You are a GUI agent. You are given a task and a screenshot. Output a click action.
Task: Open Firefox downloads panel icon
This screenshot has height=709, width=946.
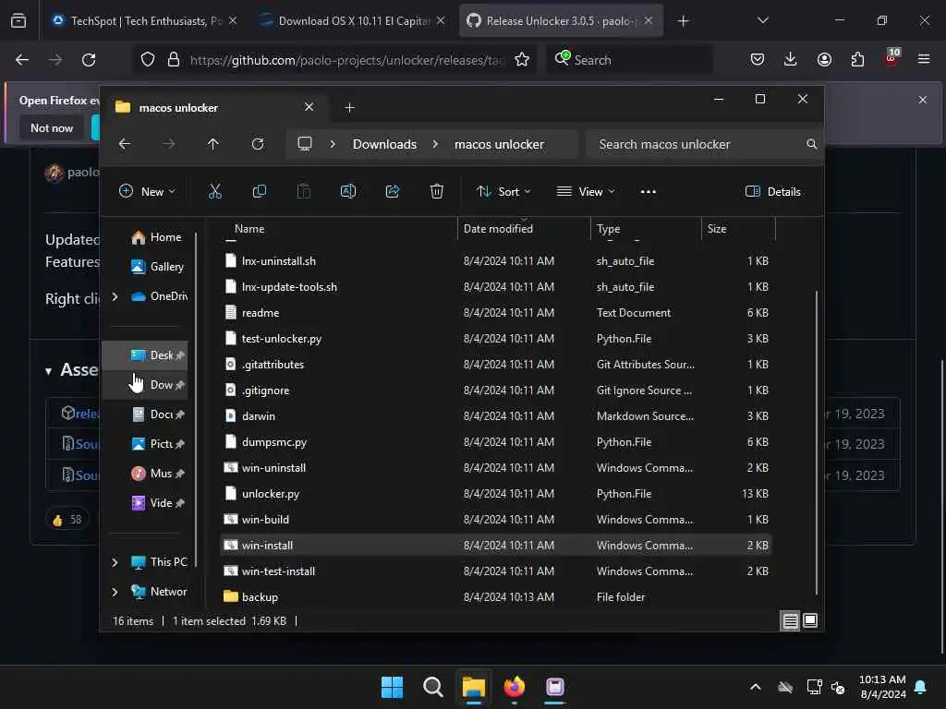coord(791,59)
